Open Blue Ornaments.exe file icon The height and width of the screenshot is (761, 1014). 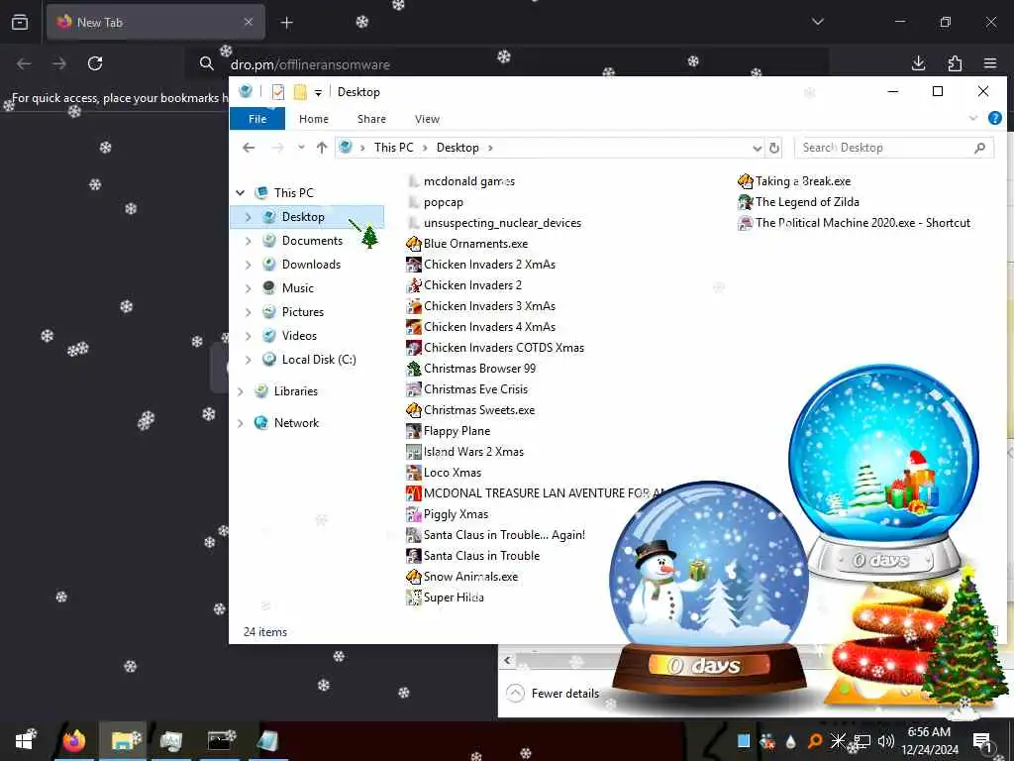(x=413, y=244)
